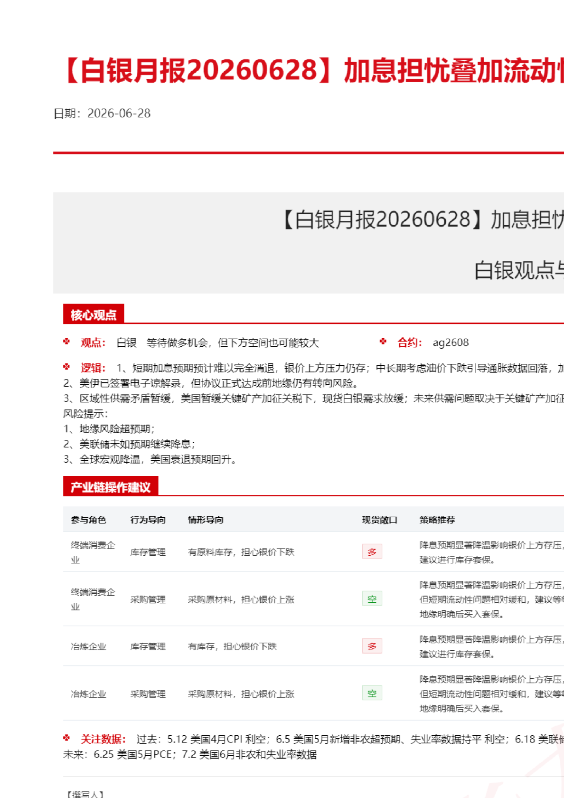Click the red 观点: label
Viewport: 564px width, 798px height.
coord(93,342)
